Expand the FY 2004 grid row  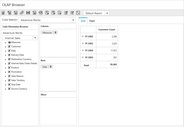pyautogui.click(x=83, y=50)
